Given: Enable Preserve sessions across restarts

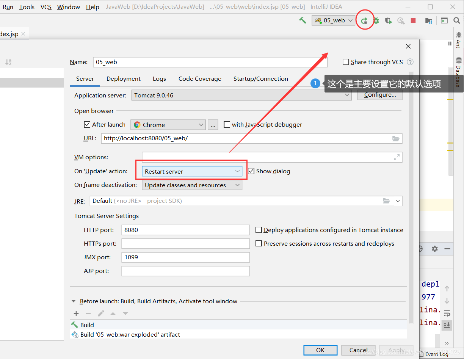Looking at the screenshot, I should (x=259, y=243).
